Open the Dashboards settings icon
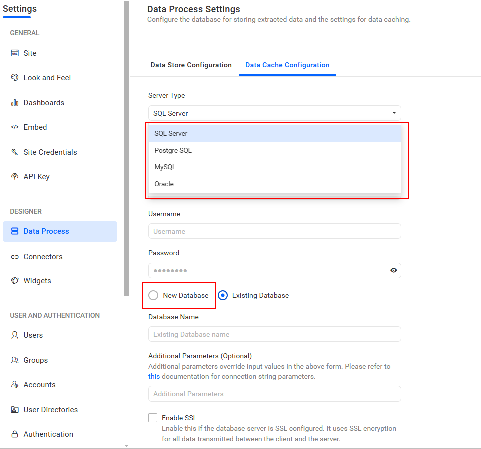Viewport: 481px width, 449px height. [x=14, y=102]
